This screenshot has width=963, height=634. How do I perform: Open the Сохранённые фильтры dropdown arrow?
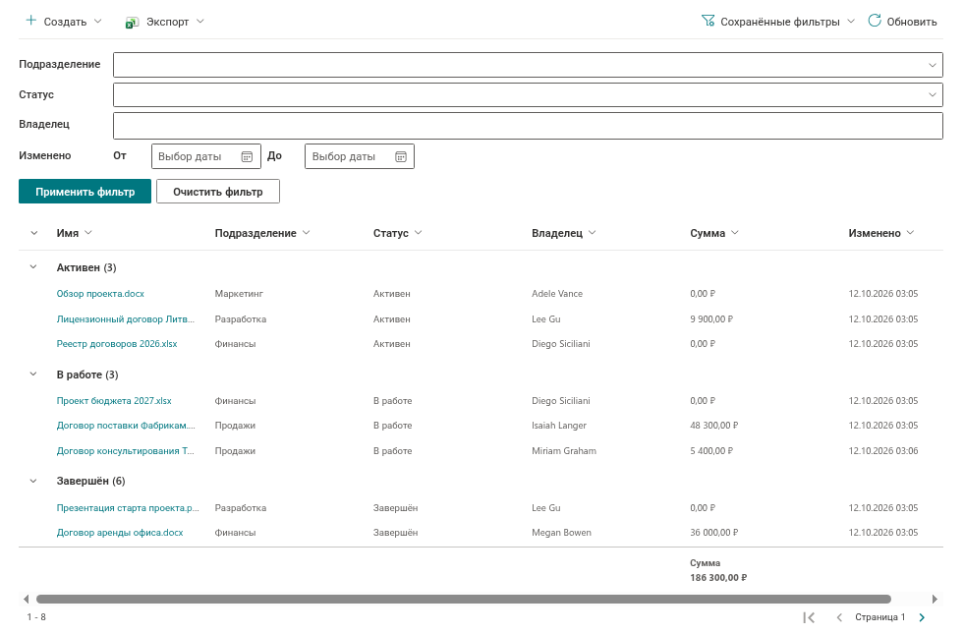[x=851, y=22]
